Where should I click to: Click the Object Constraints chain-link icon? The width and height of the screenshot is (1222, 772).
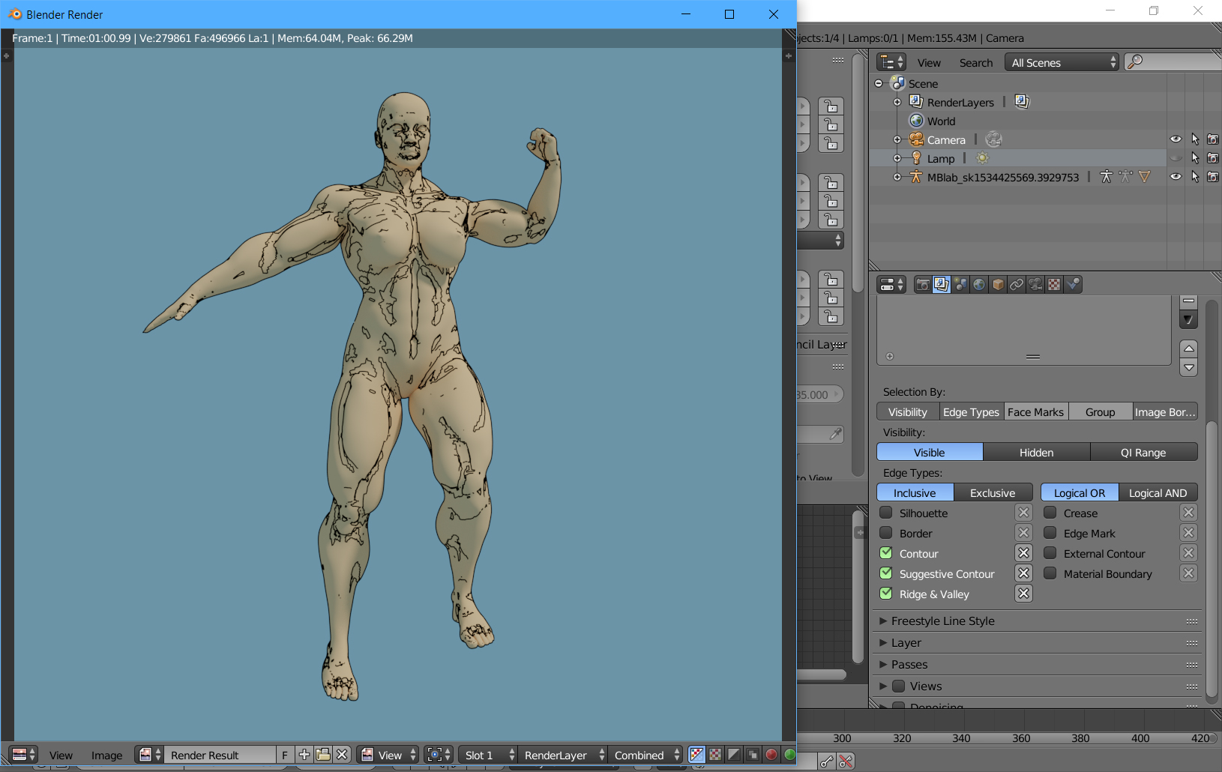(1017, 285)
